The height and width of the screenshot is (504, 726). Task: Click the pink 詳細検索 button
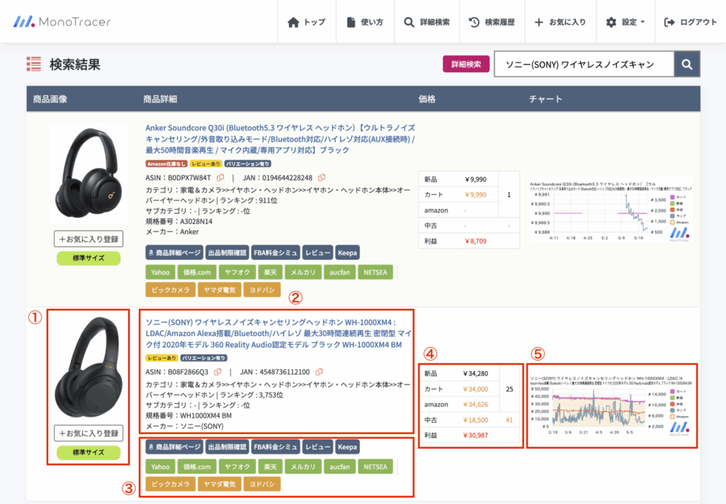pos(466,64)
